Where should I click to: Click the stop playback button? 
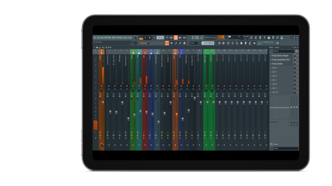point(149,38)
